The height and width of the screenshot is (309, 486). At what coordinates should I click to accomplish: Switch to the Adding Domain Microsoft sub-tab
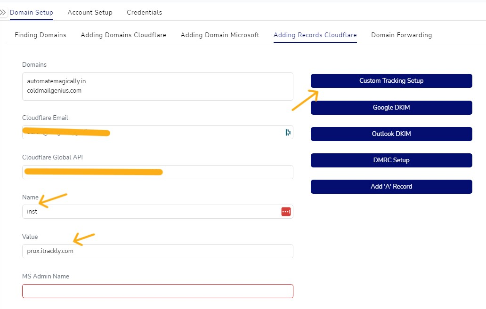coord(220,35)
